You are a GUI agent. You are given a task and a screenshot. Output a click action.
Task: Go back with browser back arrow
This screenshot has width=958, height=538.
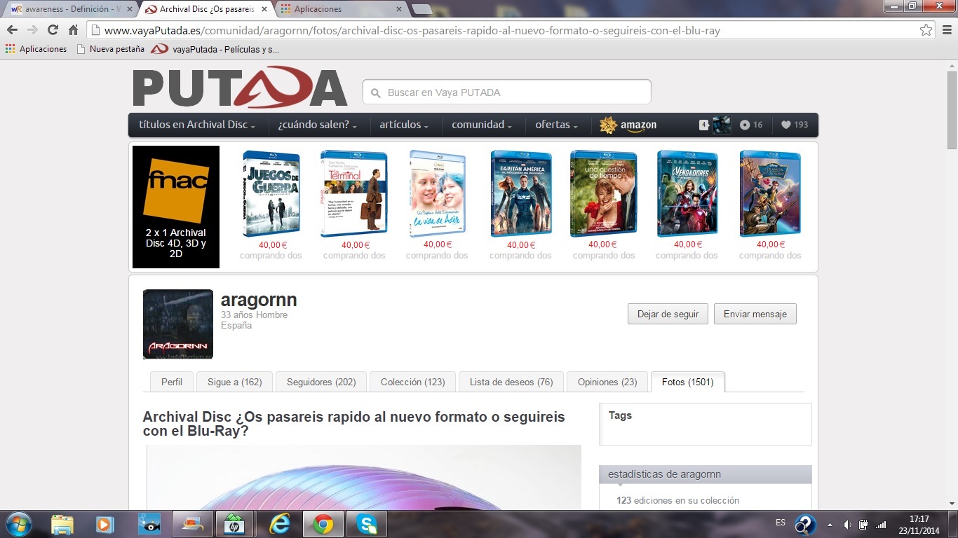coord(12,30)
